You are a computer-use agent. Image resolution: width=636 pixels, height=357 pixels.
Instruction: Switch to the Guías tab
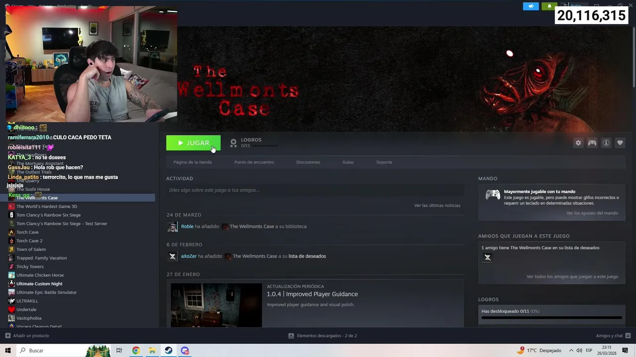[348, 162]
